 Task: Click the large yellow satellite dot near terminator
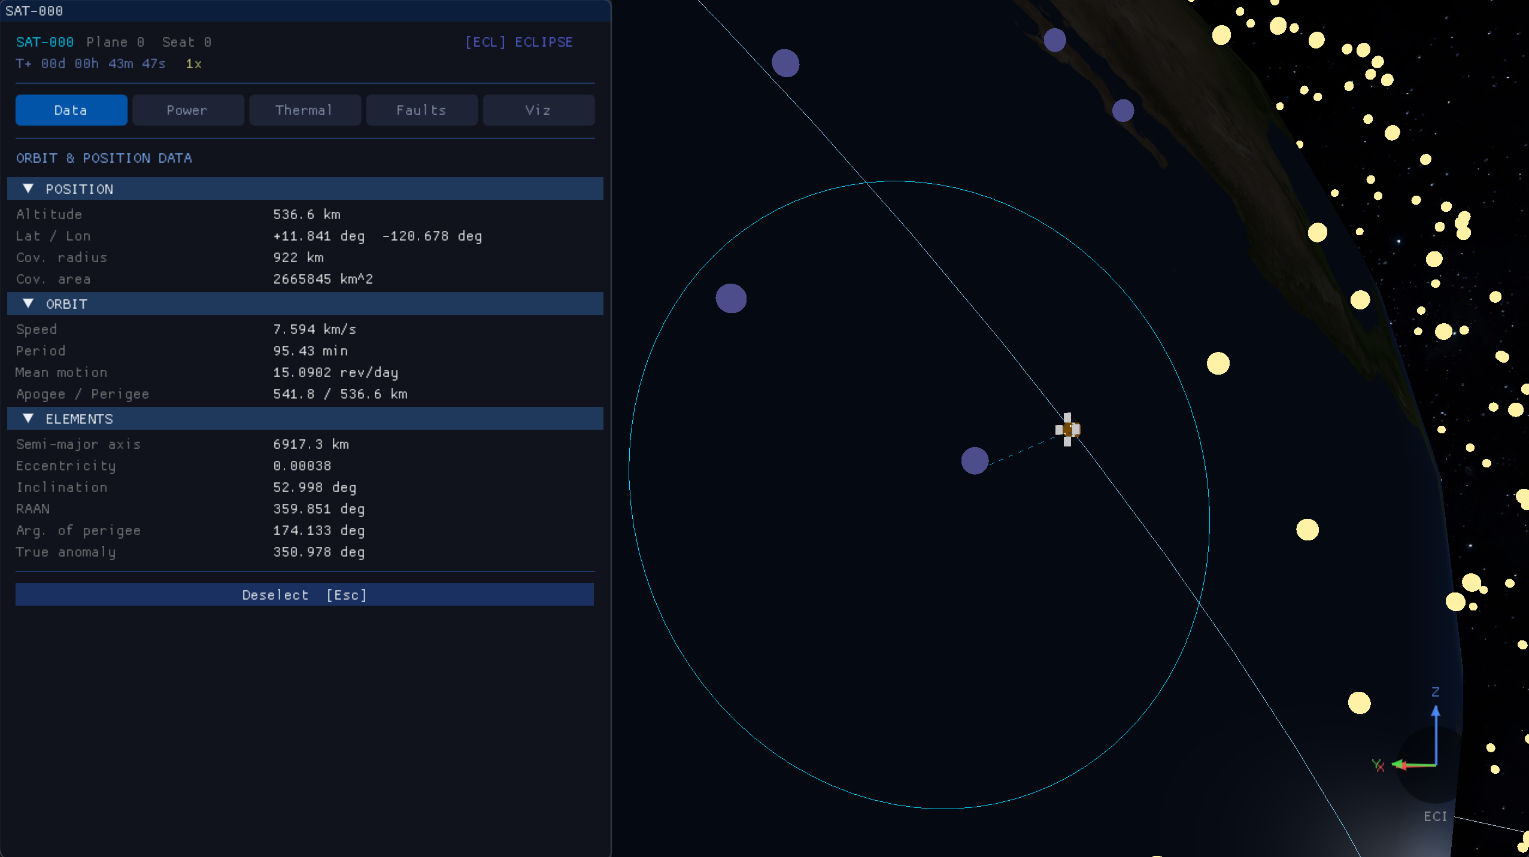(x=1218, y=363)
